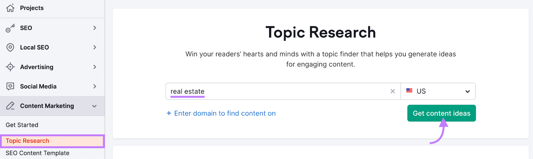Expand the Local SEO submenu arrow

(x=95, y=47)
